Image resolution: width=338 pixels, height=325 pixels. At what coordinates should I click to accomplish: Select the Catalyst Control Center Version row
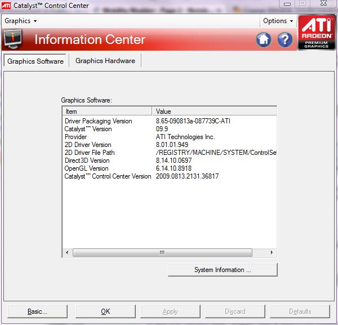(170, 176)
